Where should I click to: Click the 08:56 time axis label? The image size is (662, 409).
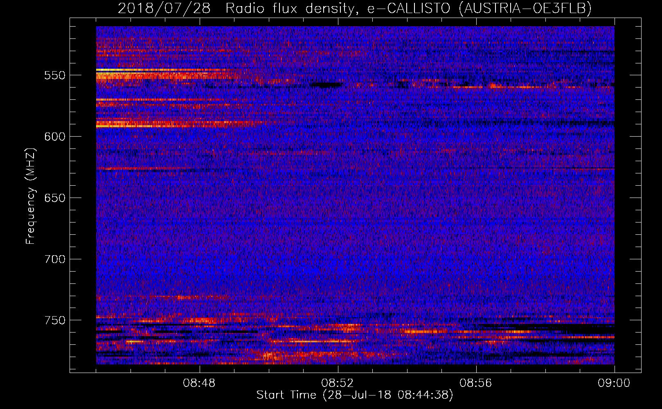[x=476, y=383]
